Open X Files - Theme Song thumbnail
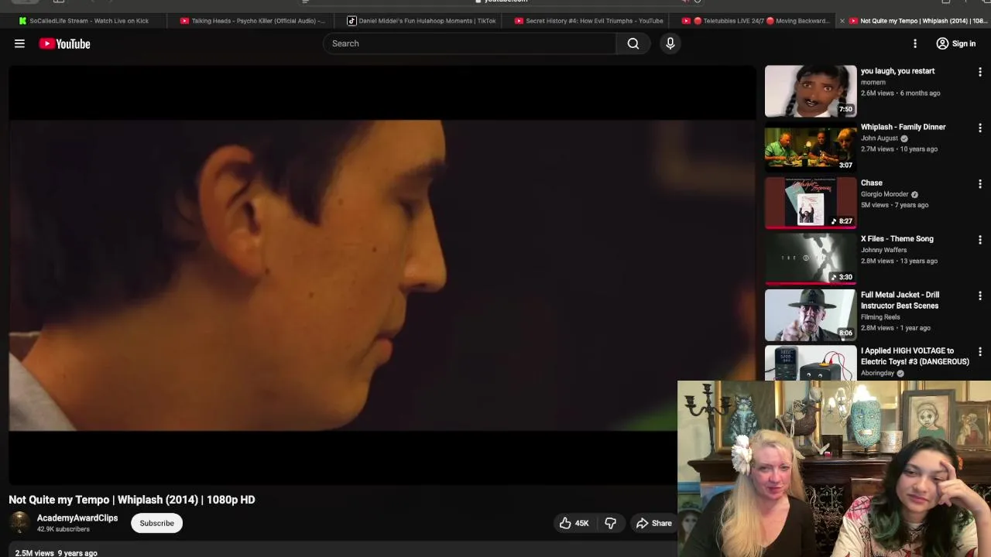The height and width of the screenshot is (557, 991). pyautogui.click(x=811, y=259)
